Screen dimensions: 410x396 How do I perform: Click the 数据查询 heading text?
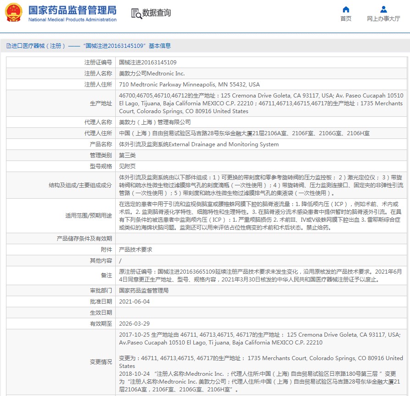[x=157, y=12]
